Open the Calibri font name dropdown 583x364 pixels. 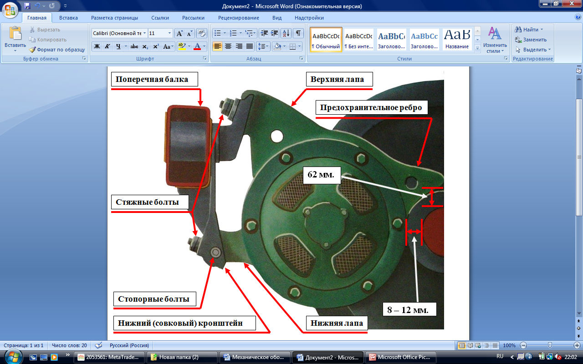coord(145,33)
